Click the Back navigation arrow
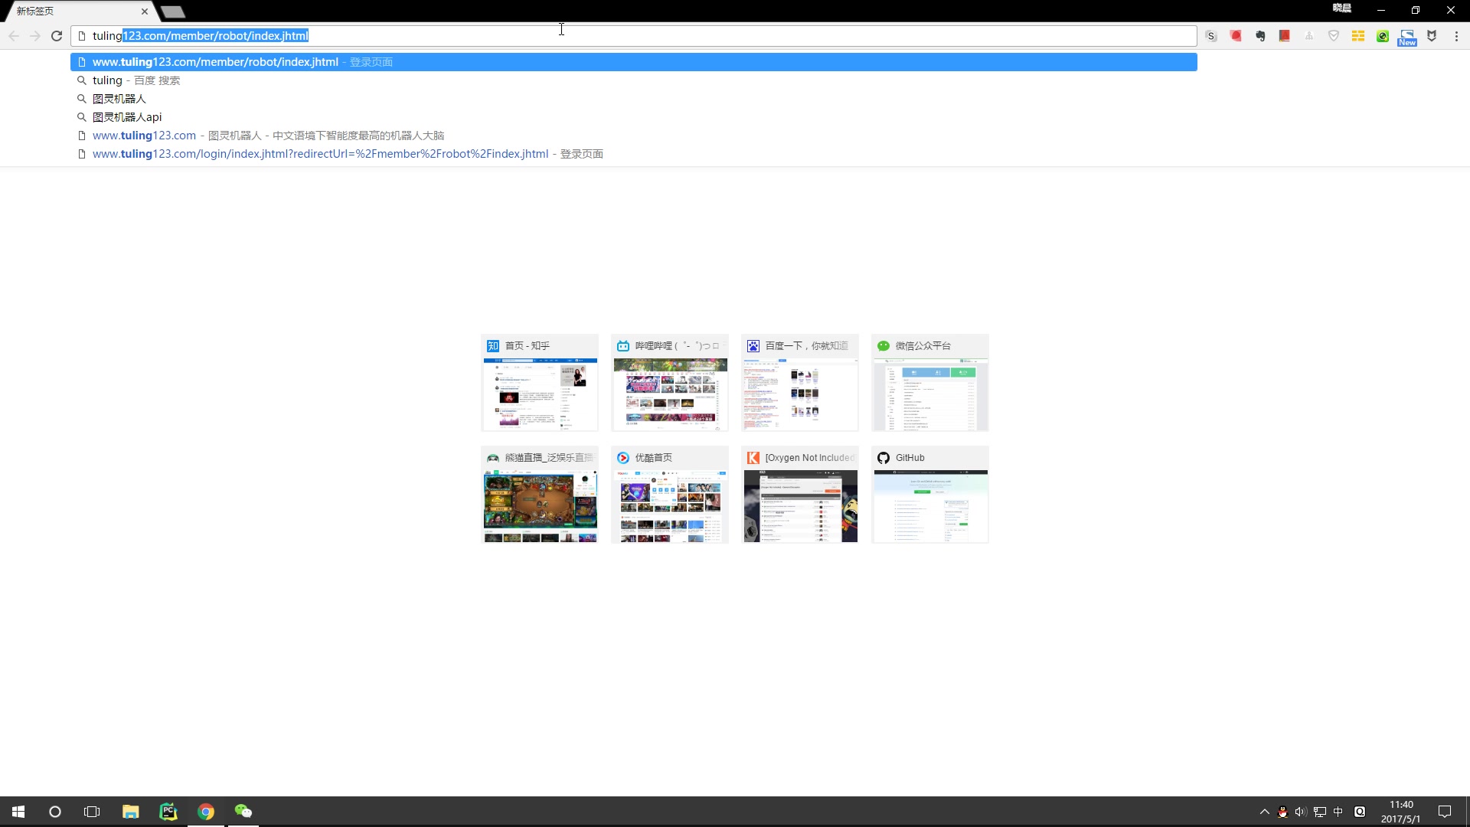Screen dimensions: 1470x827 (14, 36)
